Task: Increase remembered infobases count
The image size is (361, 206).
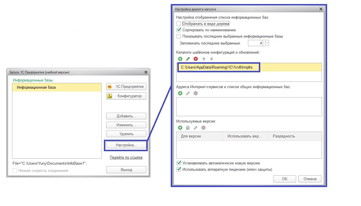Action: point(266,42)
